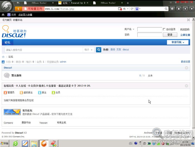The width and height of the screenshot is (195, 147).
Task: Collapse the online members section
Action: [186, 86]
